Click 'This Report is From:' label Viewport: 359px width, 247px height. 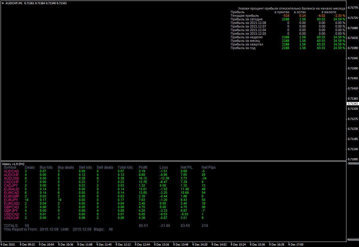(x=21, y=229)
